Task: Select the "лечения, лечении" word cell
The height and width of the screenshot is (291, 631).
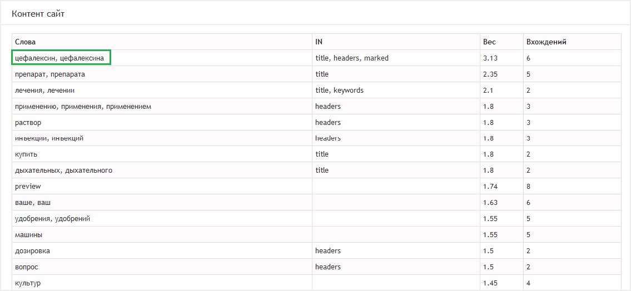Action: click(45, 90)
